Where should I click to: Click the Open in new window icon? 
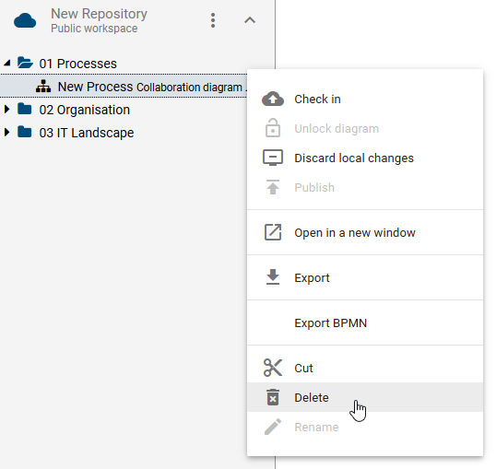point(273,232)
